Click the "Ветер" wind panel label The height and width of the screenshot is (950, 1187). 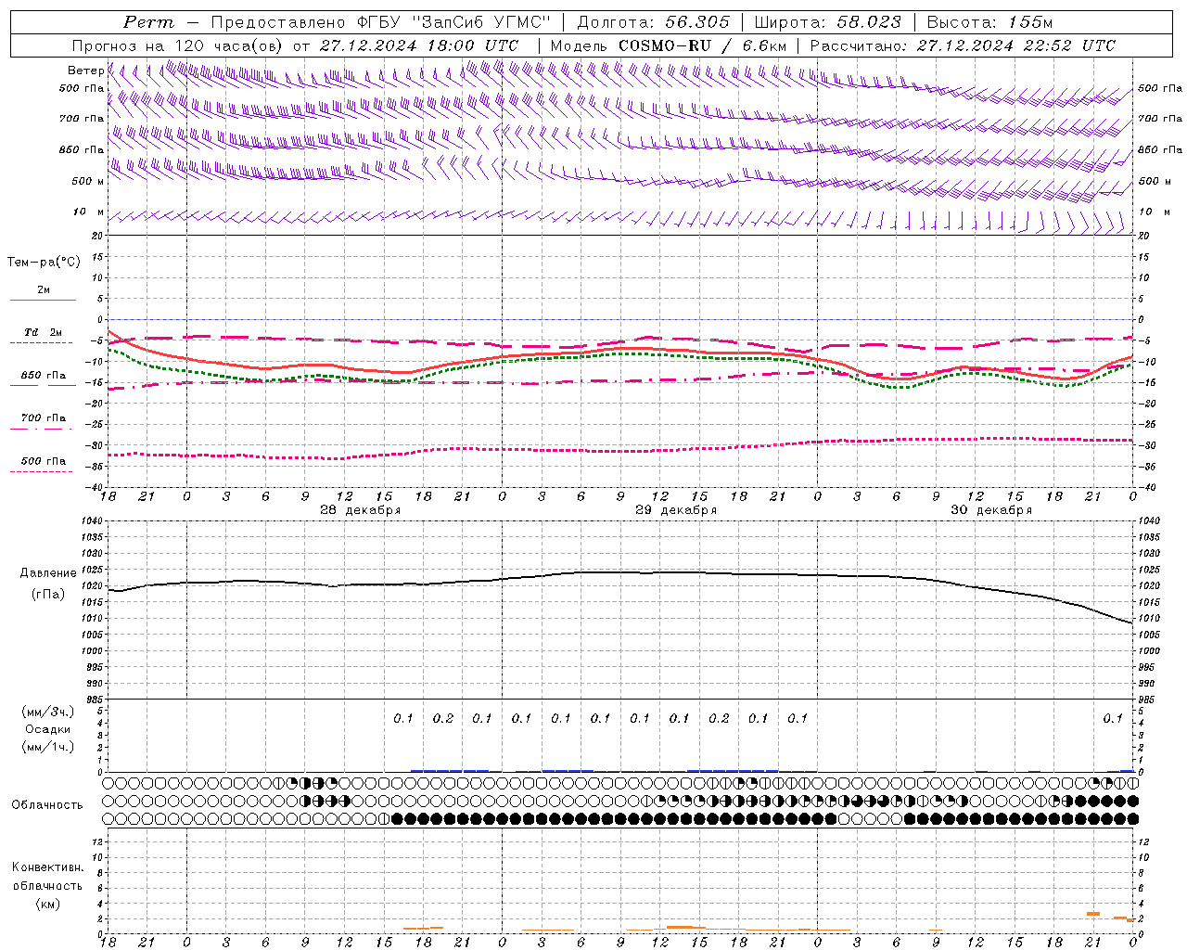click(86, 71)
